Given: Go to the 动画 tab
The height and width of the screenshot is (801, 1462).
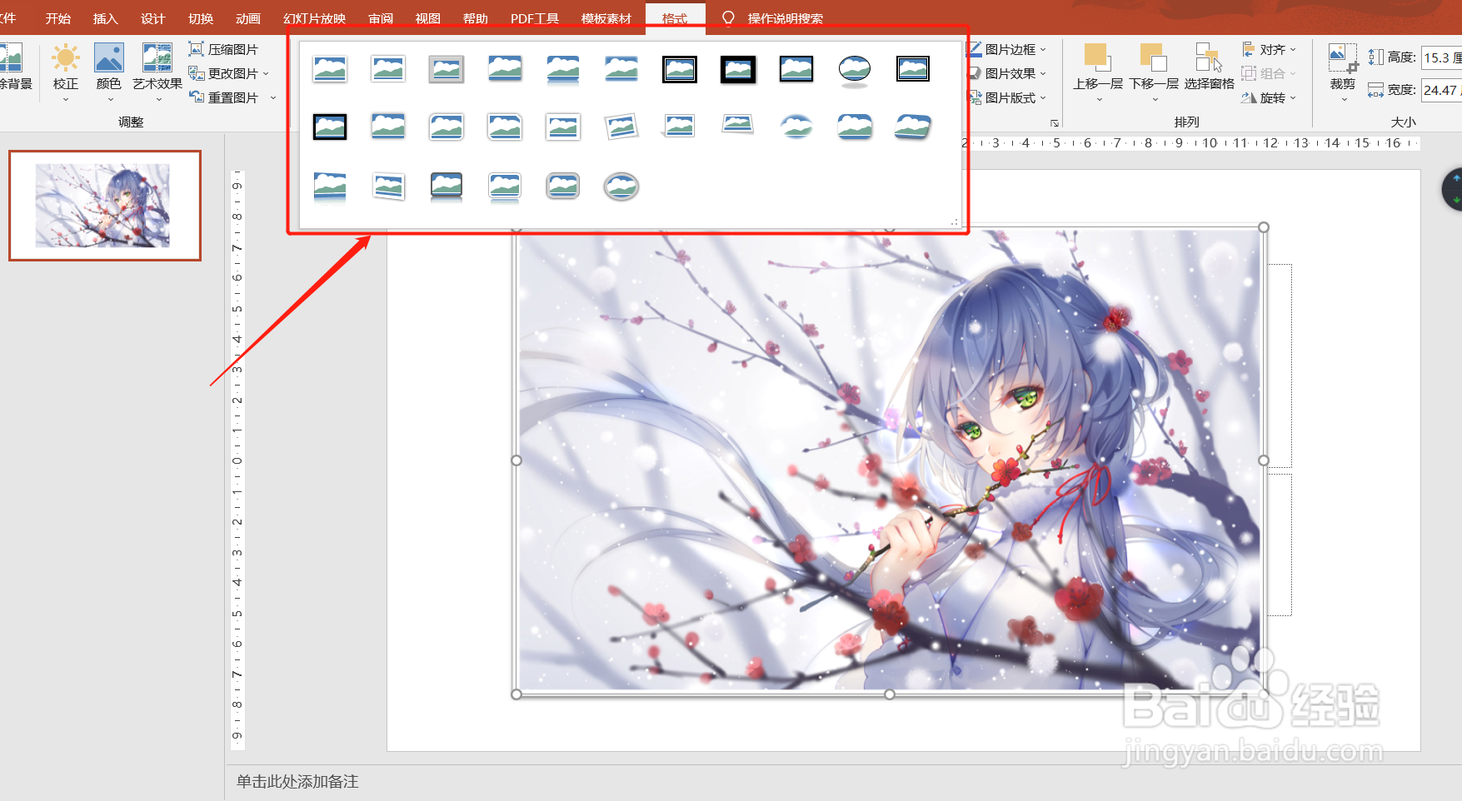Looking at the screenshot, I should 248,18.
